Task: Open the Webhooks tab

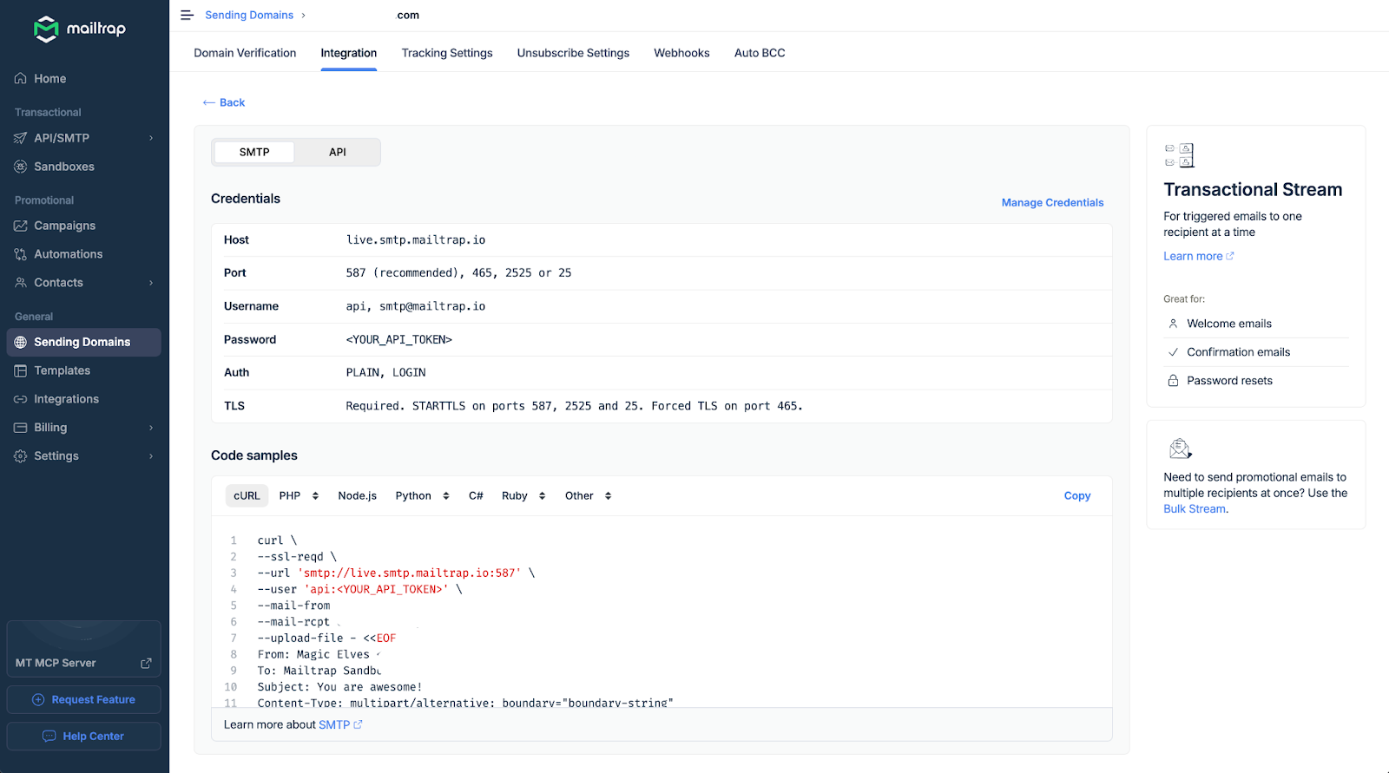Action: coord(681,53)
